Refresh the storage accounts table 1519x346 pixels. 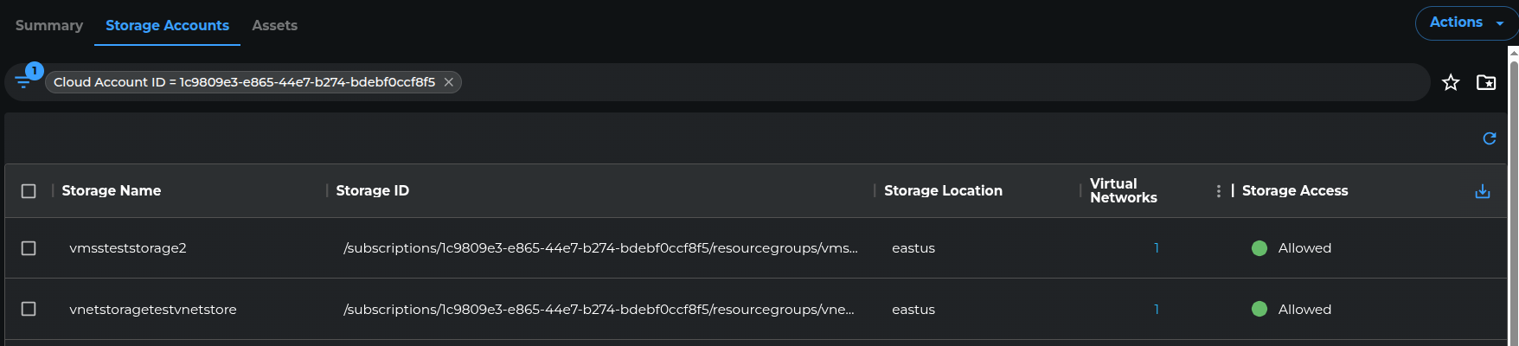[1490, 138]
